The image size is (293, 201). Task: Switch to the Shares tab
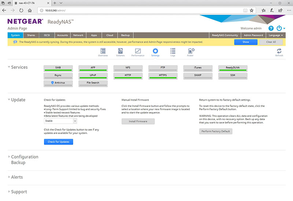click(30, 36)
